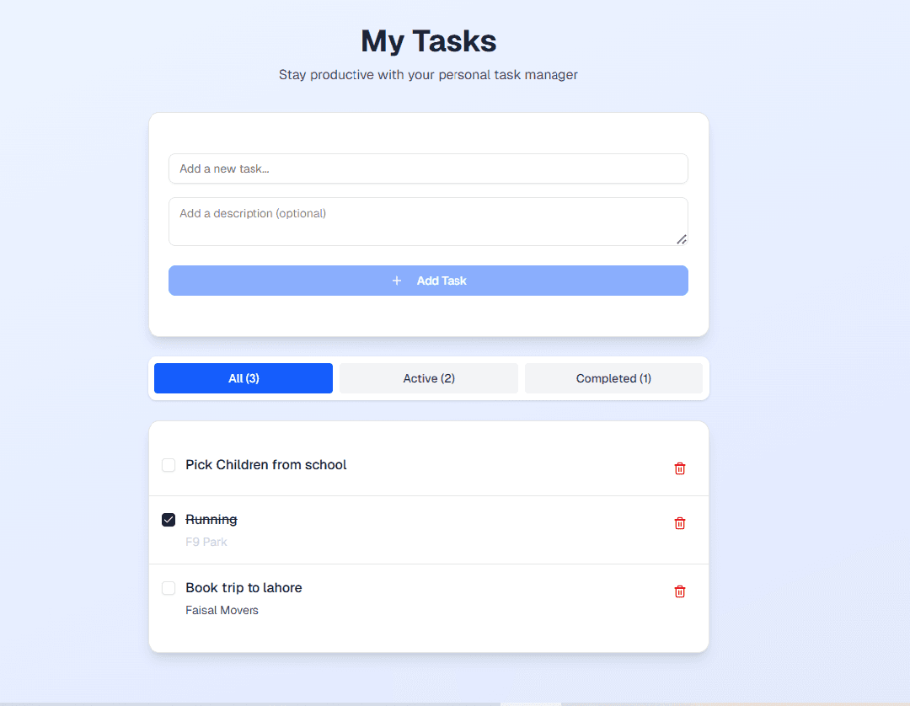
Task: Click the trash icon beside 'Running'
Action: [x=680, y=522]
